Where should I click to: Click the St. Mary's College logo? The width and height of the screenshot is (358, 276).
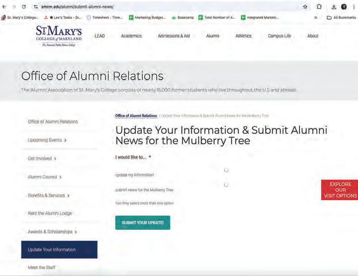(x=59, y=36)
